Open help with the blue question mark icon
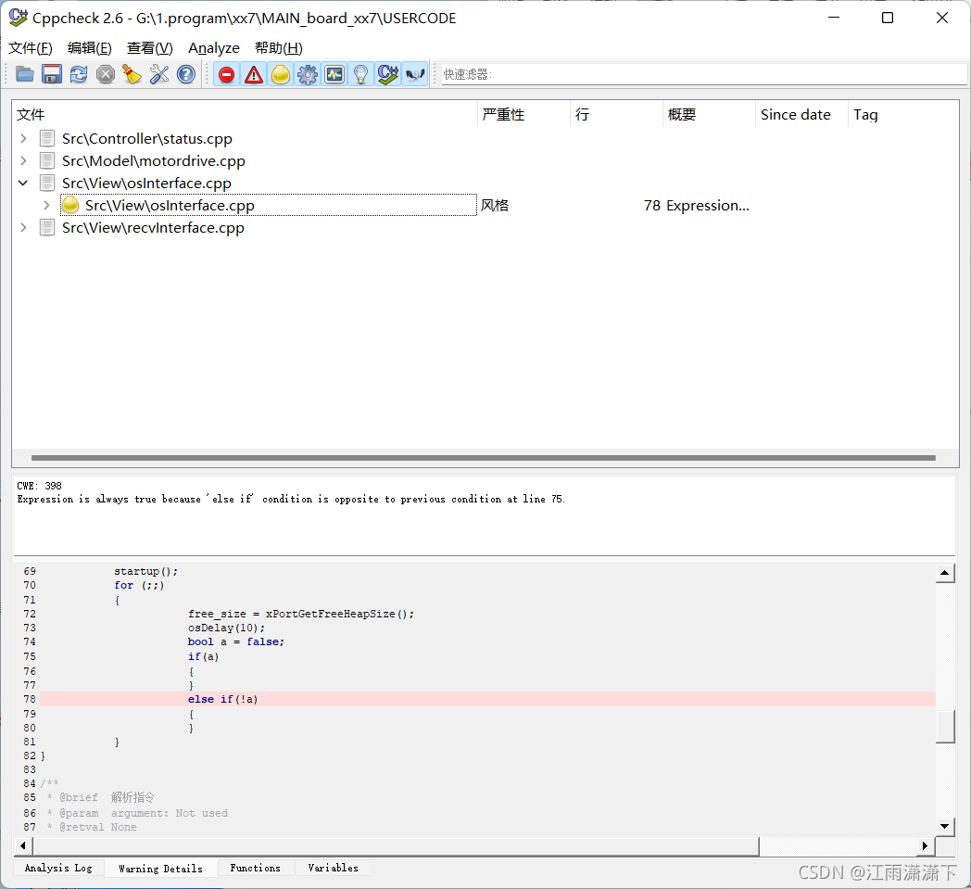This screenshot has height=889, width=971. tap(186, 74)
